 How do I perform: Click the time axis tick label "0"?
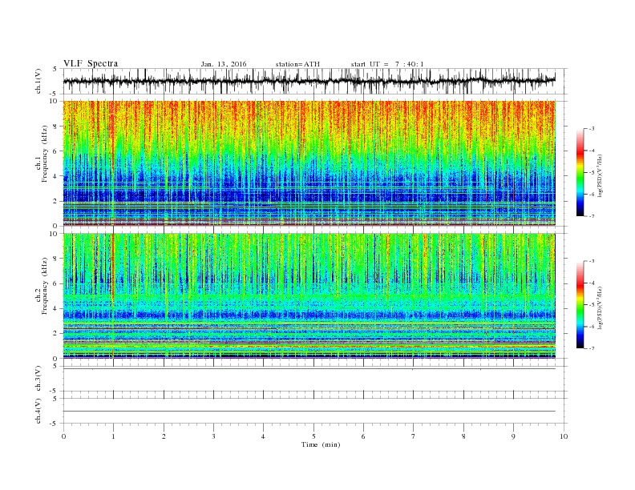click(x=63, y=436)
